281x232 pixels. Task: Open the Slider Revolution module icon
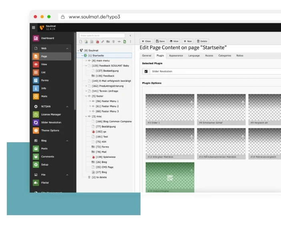click(36, 122)
